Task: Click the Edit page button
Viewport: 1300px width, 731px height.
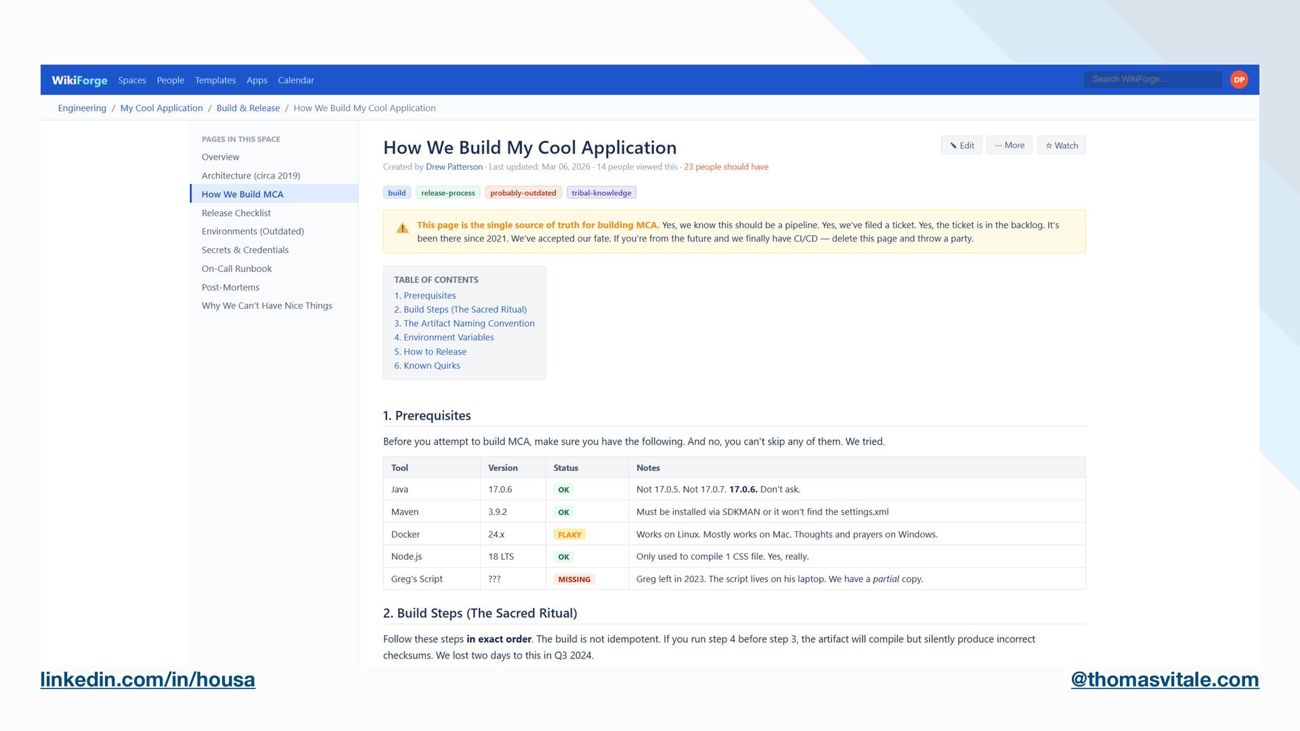Action: click(x=961, y=145)
